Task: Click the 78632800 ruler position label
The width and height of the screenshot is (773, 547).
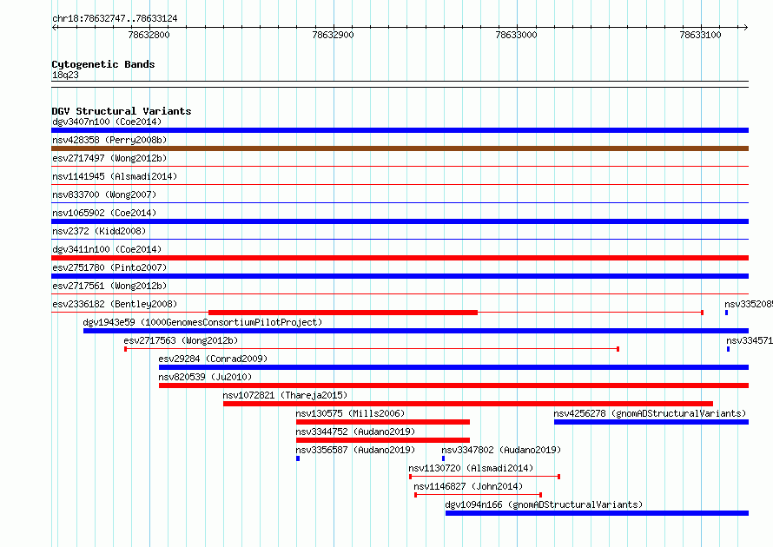Action: coord(149,35)
